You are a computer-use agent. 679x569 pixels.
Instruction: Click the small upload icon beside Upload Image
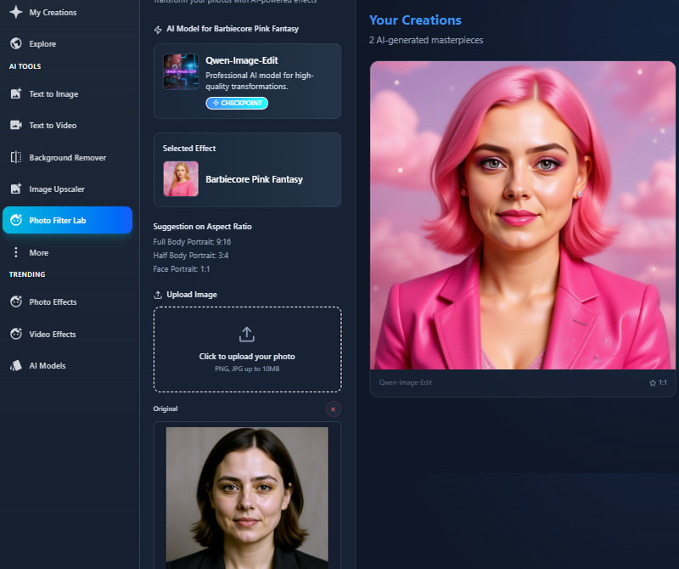(x=158, y=295)
